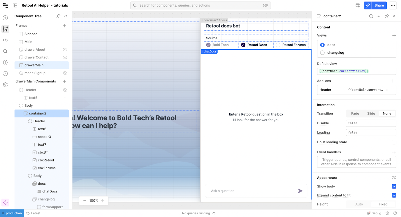
Task: Open the top bar more options menu
Action: (x=393, y=5)
